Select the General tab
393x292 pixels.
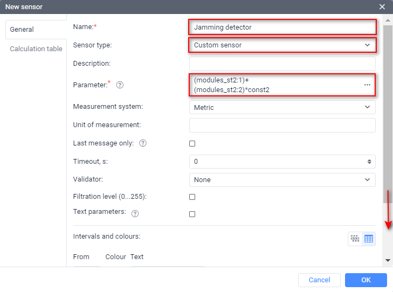pos(22,30)
